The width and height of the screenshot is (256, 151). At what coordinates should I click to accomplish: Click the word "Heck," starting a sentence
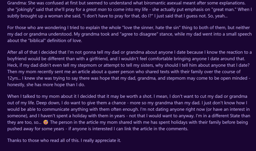click(x=13, y=65)
